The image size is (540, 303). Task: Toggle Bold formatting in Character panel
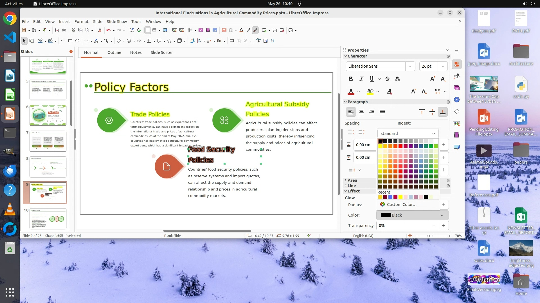pos(350,79)
